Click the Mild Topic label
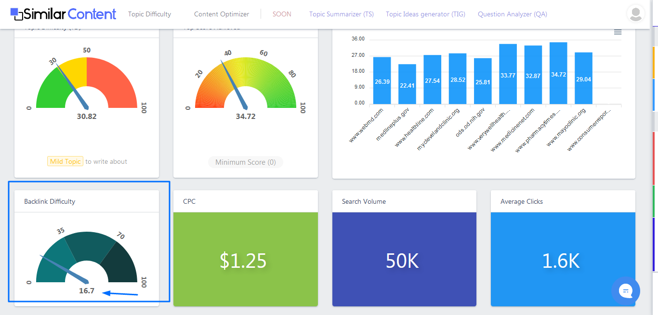 point(66,161)
